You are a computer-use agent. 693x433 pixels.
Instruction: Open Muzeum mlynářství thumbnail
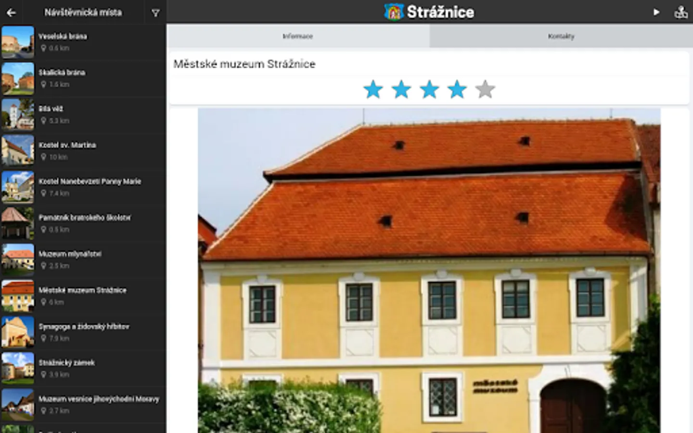pyautogui.click(x=18, y=260)
